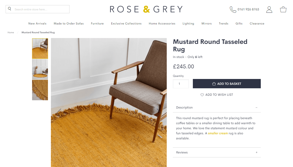Click the Quantity input field

click(181, 84)
